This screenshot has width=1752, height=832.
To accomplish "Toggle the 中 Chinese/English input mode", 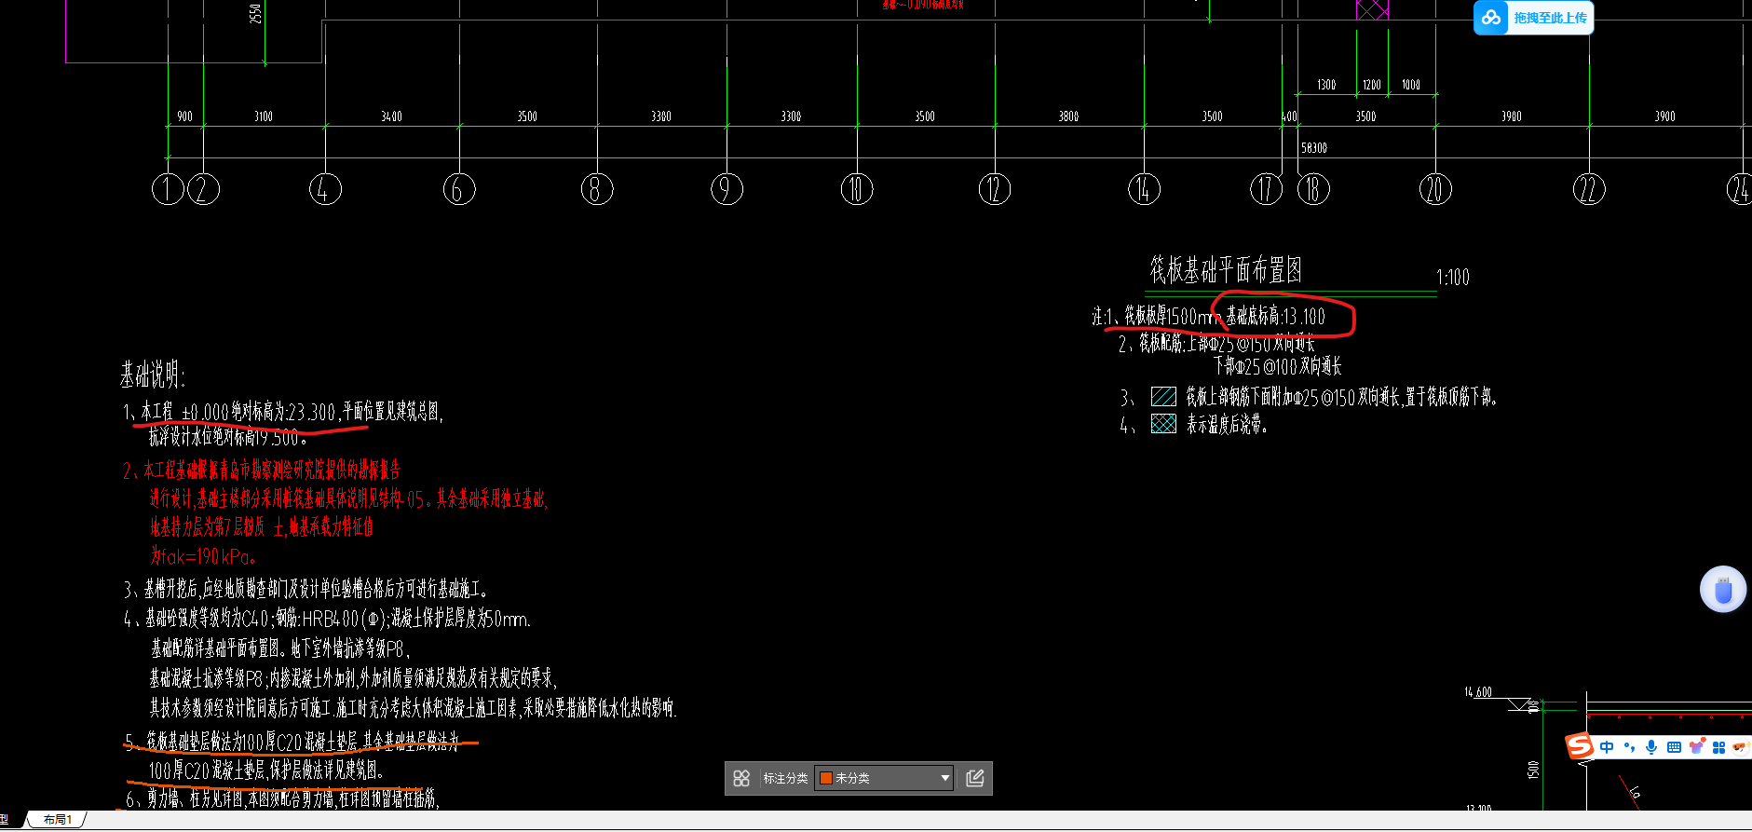I will coord(1607,747).
